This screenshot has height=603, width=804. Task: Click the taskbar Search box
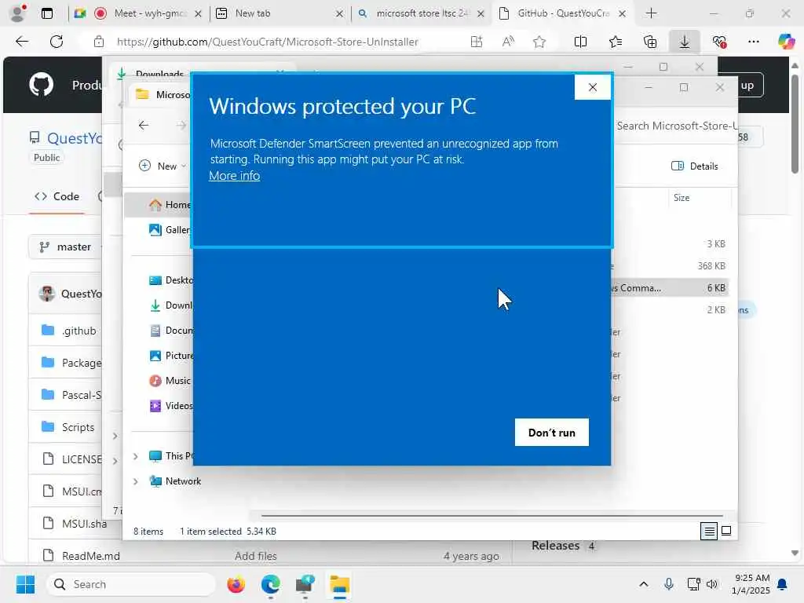(131, 584)
